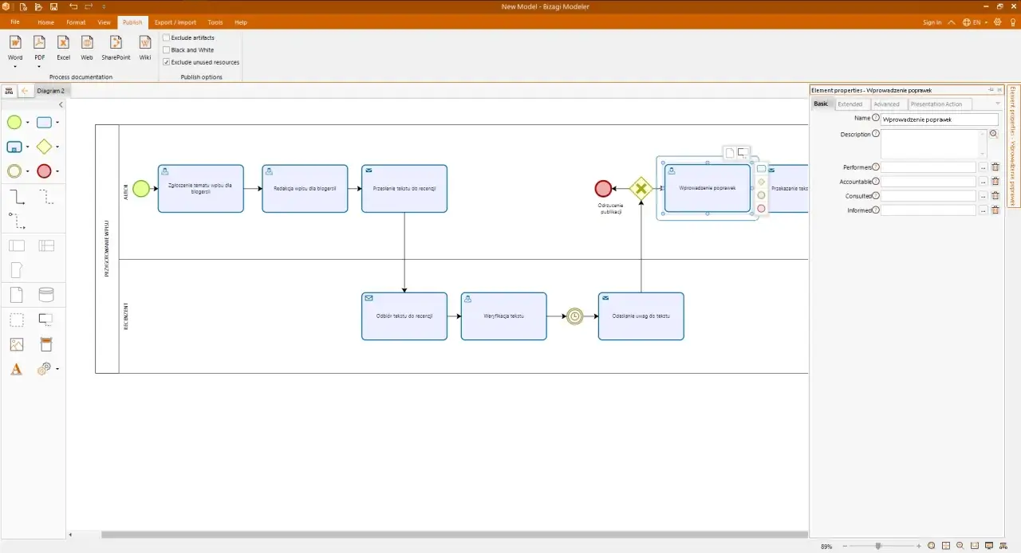Open the Export / Import ribbon tab
The width and height of the screenshot is (1021, 553).
point(175,22)
